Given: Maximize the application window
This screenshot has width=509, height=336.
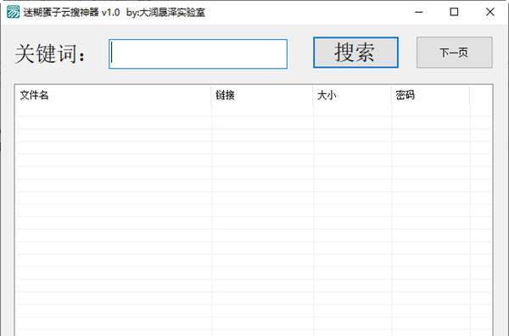Looking at the screenshot, I should (454, 12).
